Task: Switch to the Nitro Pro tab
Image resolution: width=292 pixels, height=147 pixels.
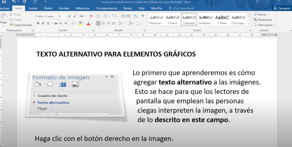Action: click(157, 8)
